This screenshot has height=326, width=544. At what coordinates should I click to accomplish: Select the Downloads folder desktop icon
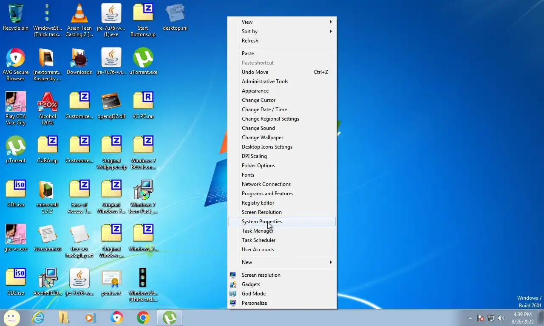79,62
